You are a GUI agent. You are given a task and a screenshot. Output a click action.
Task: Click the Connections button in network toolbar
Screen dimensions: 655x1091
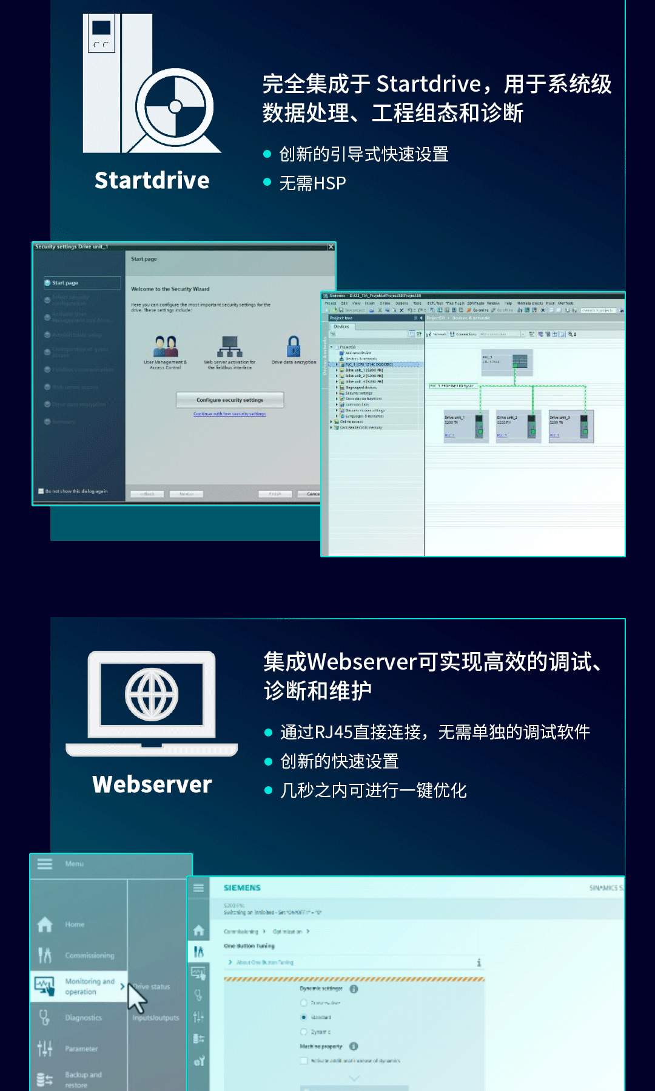pos(463,334)
